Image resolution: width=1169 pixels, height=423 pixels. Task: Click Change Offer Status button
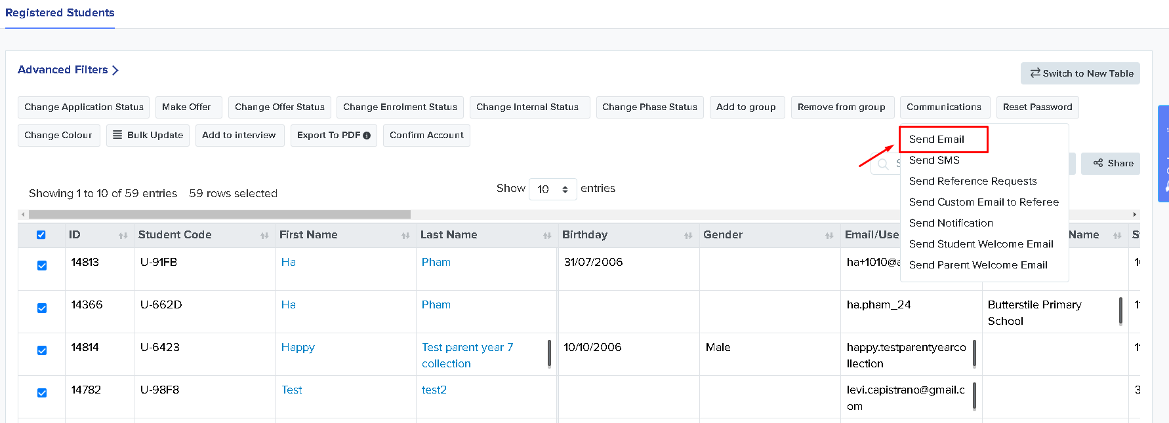pyautogui.click(x=279, y=107)
